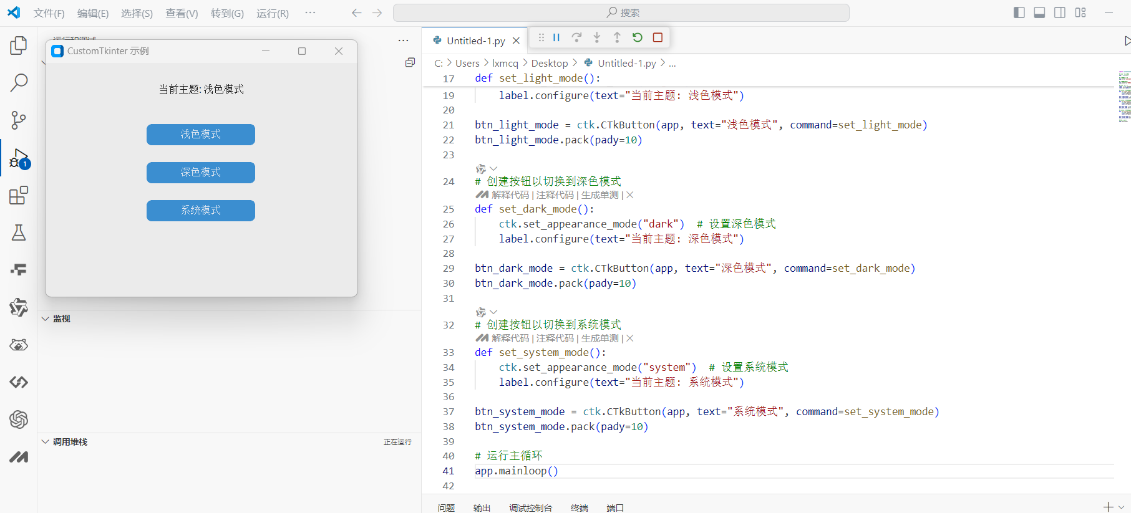Switch to the 调试控制台 panel tab

tap(530, 507)
